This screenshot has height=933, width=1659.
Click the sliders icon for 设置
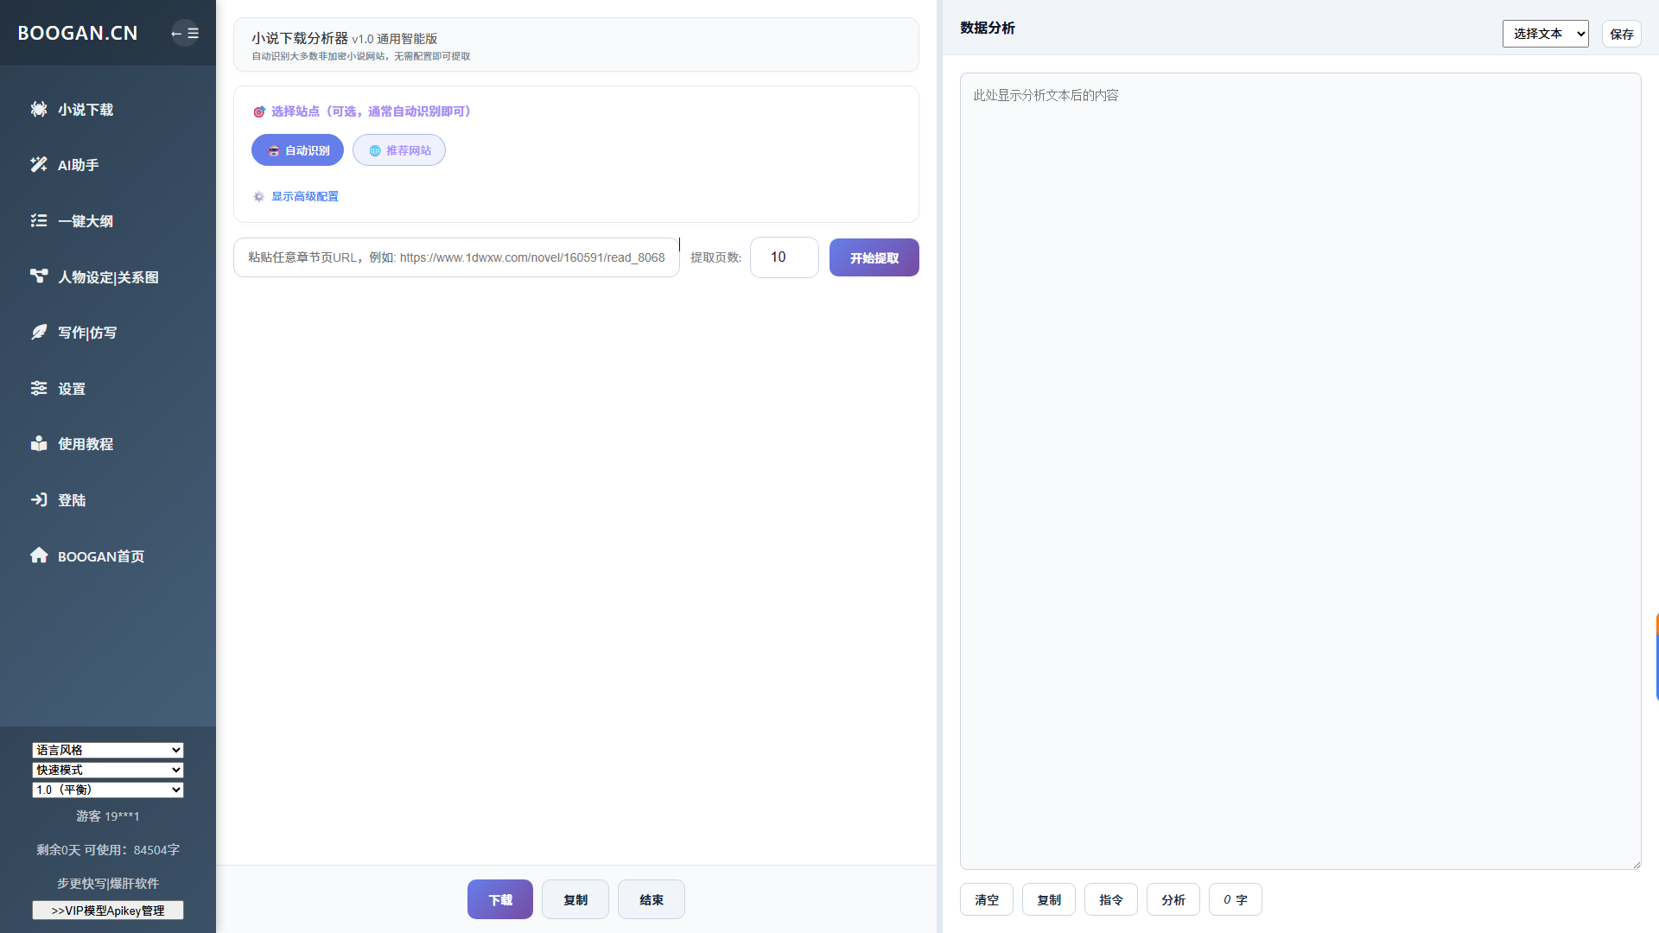tap(39, 388)
